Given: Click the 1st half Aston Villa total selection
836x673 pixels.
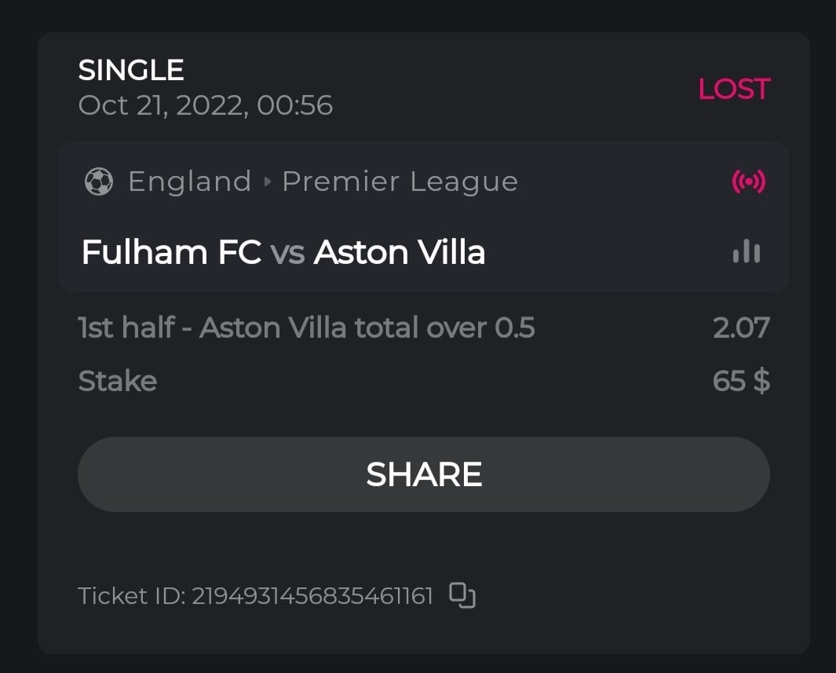Looking at the screenshot, I should 306,327.
